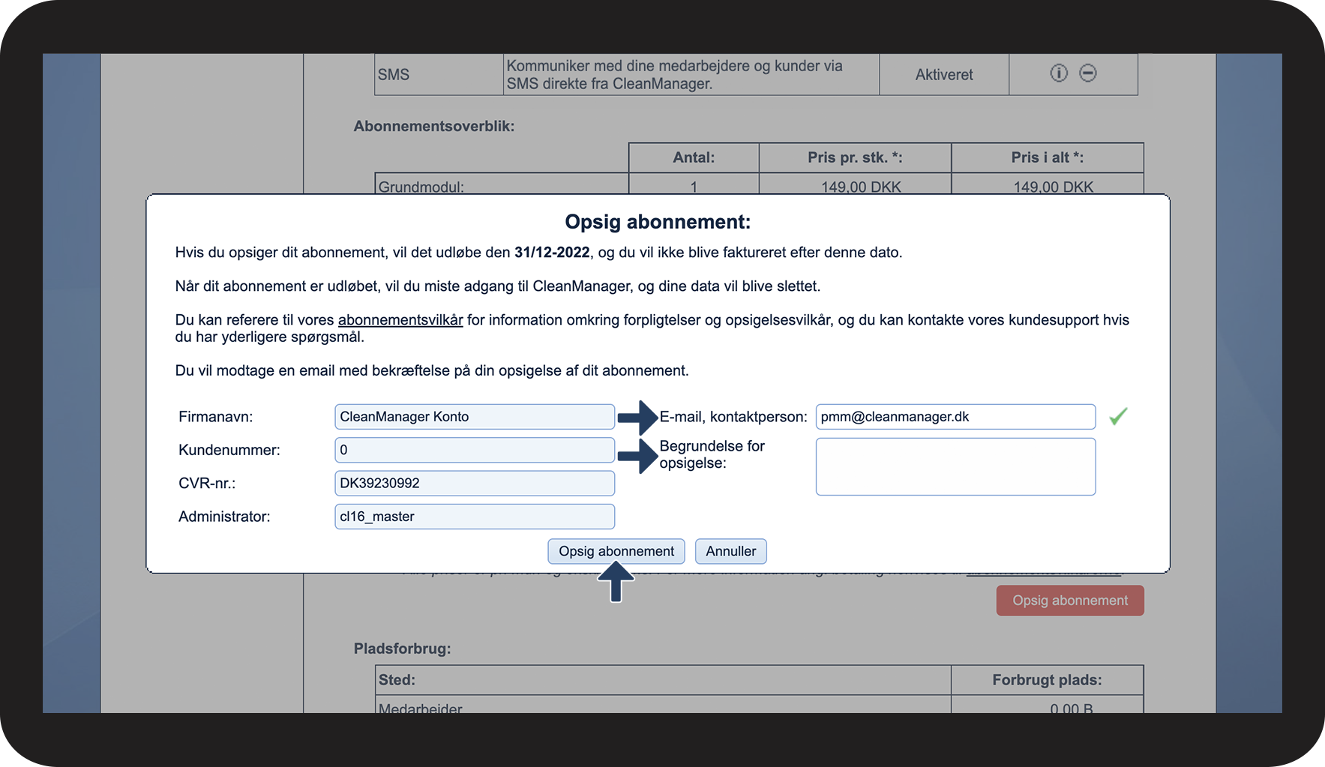Open the abonnementsvilkår link
Viewport: 1325px width, 767px height.
coord(399,319)
